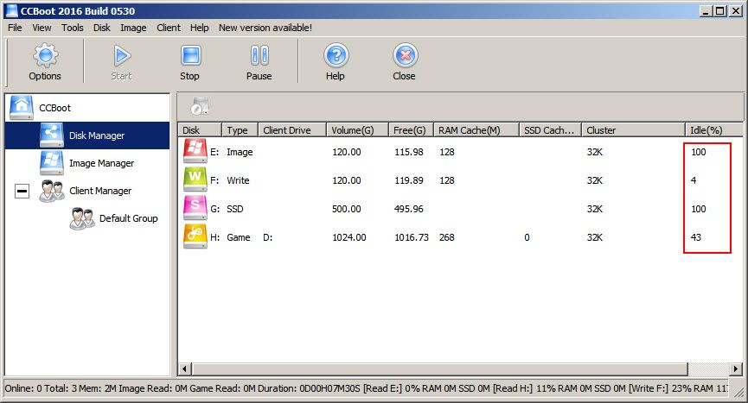Select the CCBoot root node label
The height and width of the screenshot is (403, 748).
click(54, 108)
